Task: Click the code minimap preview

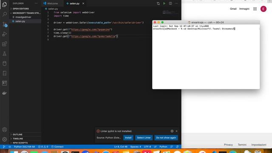Action: click(x=171, y=12)
